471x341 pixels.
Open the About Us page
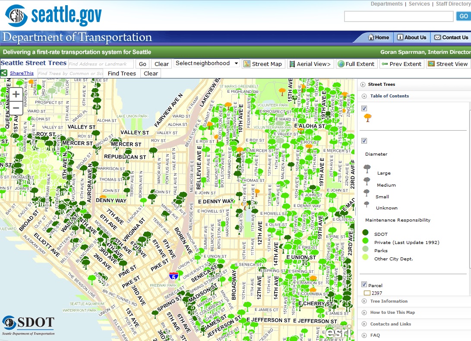point(411,37)
